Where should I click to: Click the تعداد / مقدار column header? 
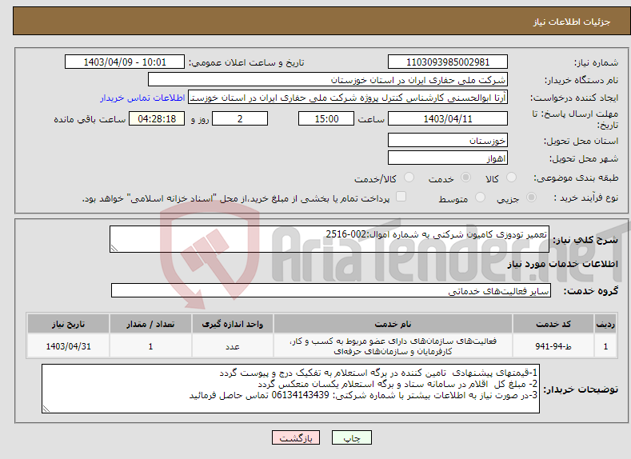point(150,324)
